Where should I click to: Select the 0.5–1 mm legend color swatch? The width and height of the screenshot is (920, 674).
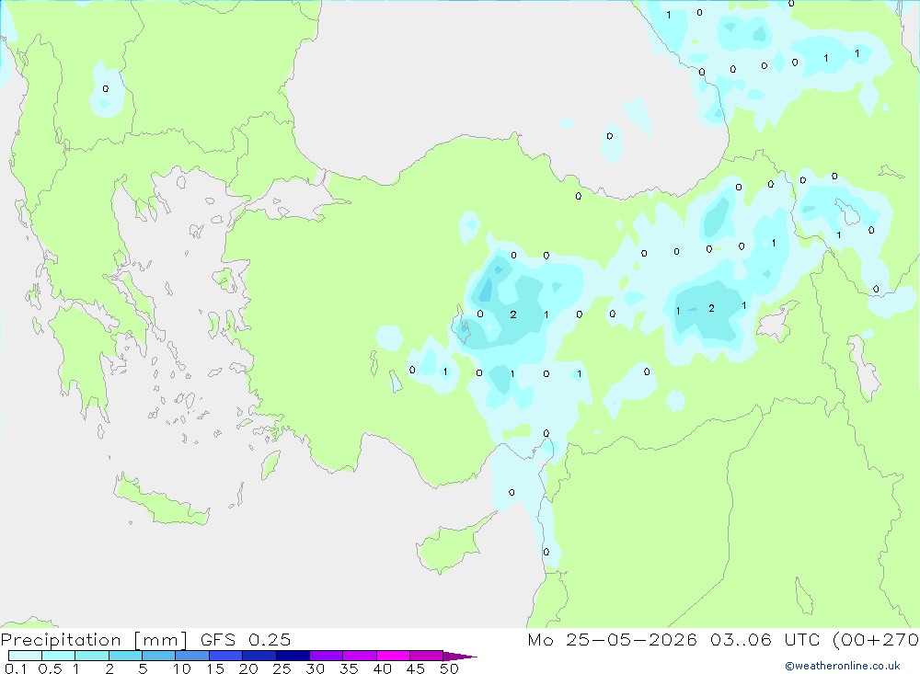tap(59, 656)
